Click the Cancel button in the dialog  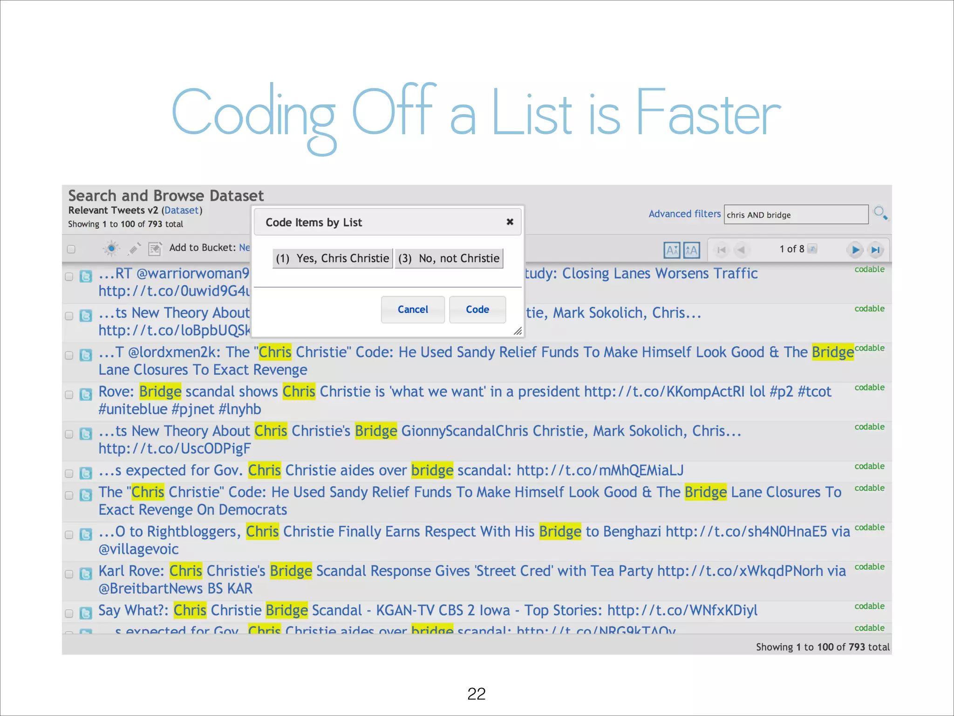(413, 310)
